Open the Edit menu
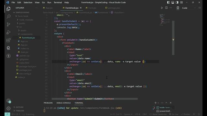The width and height of the screenshot is (207, 116). pyautogui.click(x=19, y=2)
